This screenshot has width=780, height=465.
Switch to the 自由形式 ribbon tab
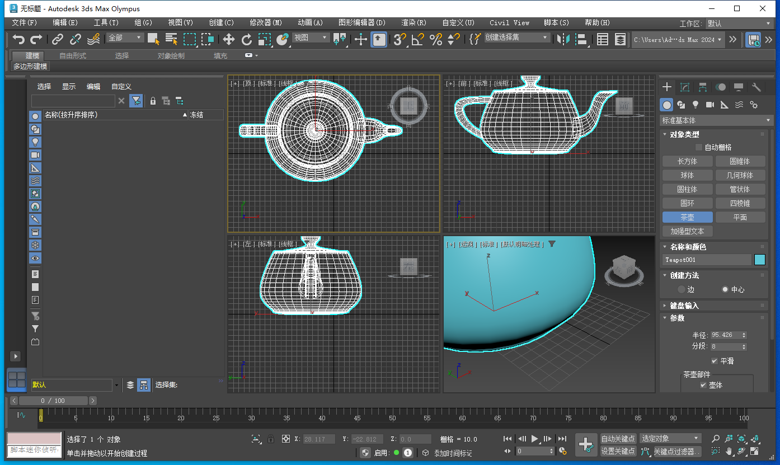73,55
